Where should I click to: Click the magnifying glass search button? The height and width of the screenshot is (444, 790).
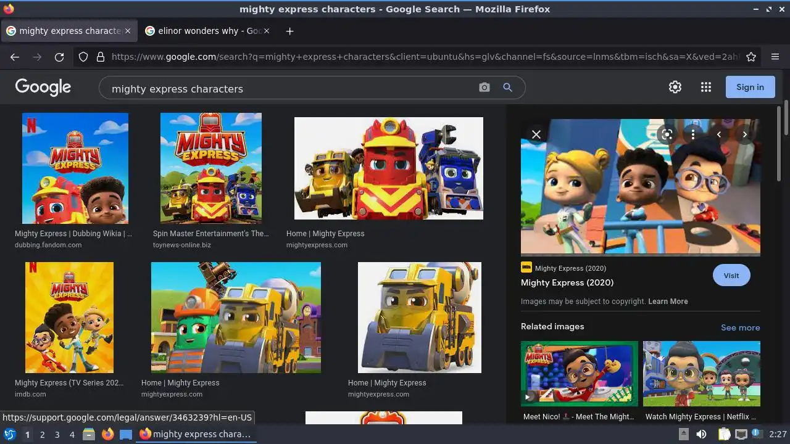point(507,88)
